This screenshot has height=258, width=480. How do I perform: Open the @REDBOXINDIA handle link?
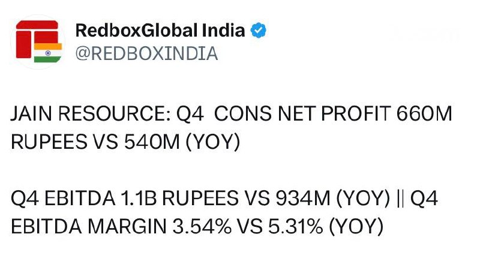[146, 53]
